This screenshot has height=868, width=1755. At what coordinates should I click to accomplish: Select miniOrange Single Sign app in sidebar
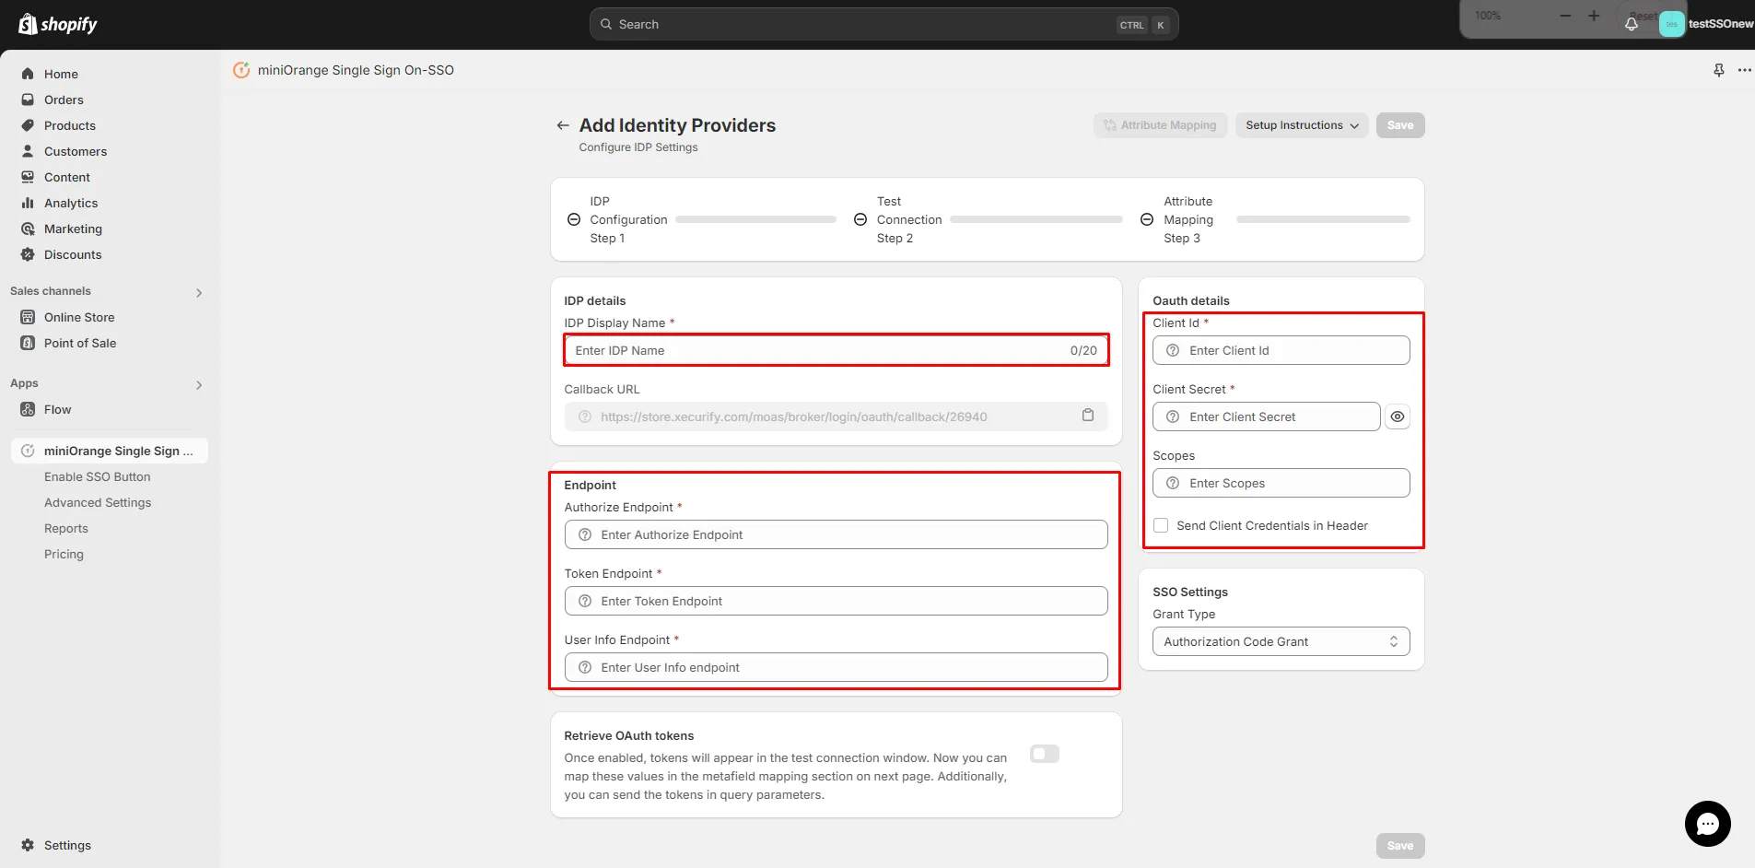110,451
